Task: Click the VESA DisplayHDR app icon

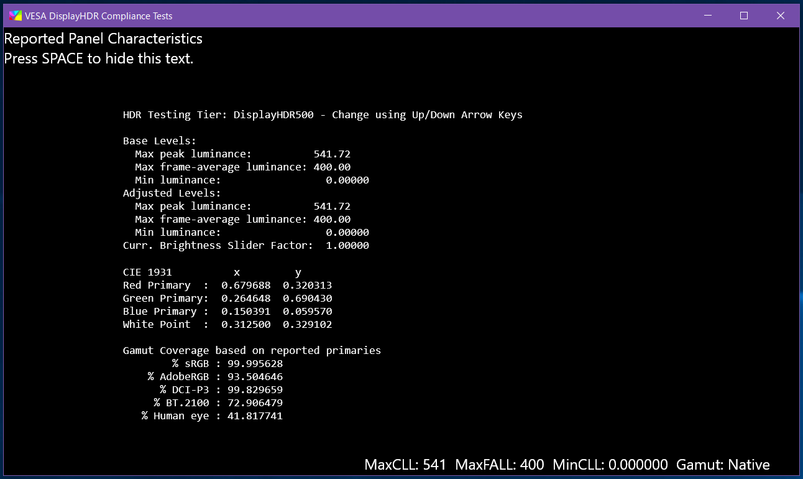Action: pos(15,16)
